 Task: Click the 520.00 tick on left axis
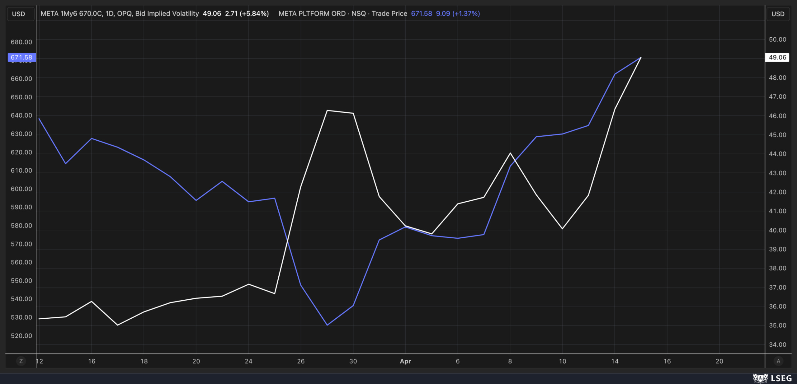pyautogui.click(x=21, y=336)
